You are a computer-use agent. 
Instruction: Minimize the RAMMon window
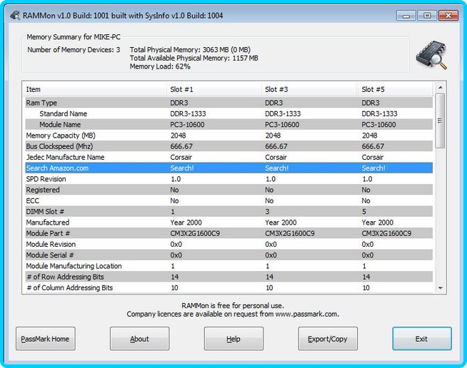pyautogui.click(x=407, y=15)
